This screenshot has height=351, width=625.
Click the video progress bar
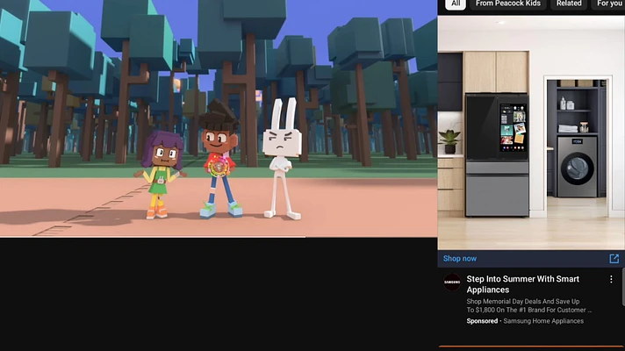tap(219, 237)
